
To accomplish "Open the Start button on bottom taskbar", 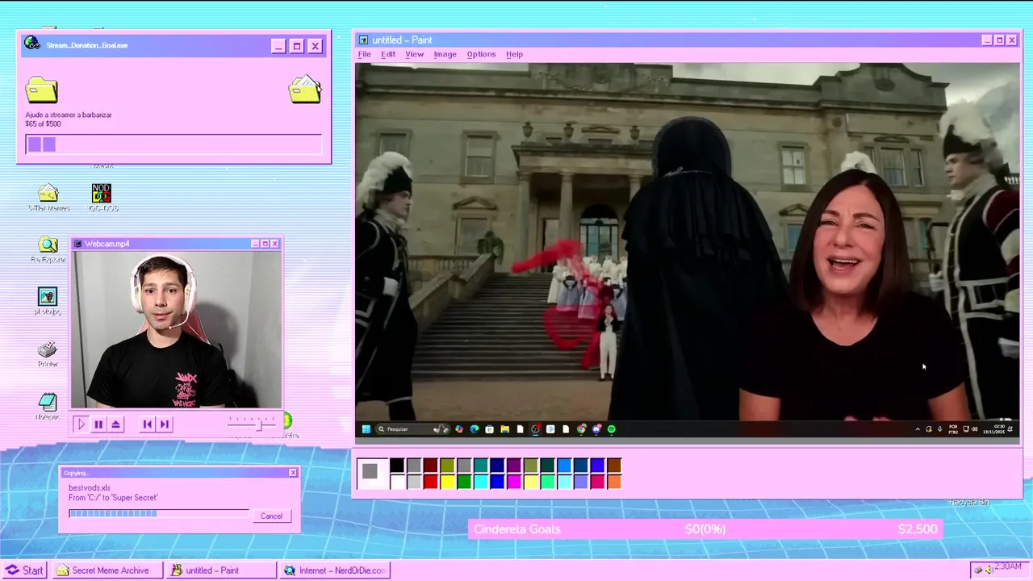I will (x=24, y=571).
